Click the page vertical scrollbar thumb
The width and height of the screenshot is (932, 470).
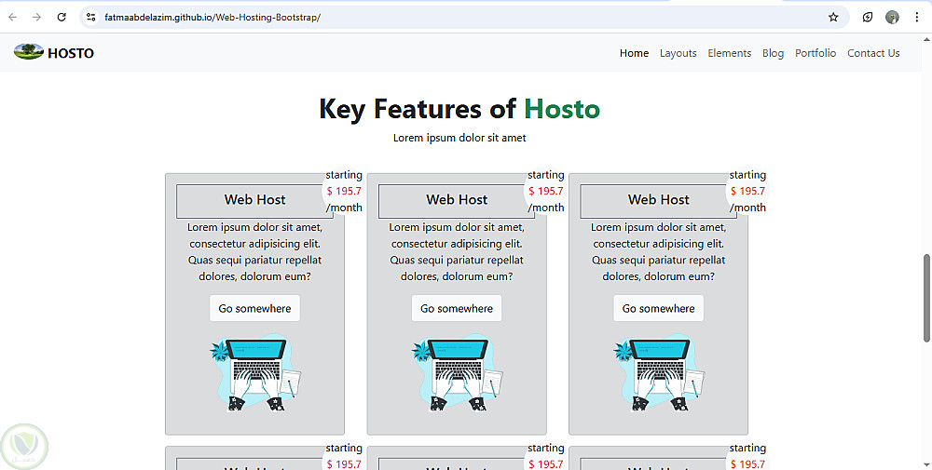coord(926,298)
